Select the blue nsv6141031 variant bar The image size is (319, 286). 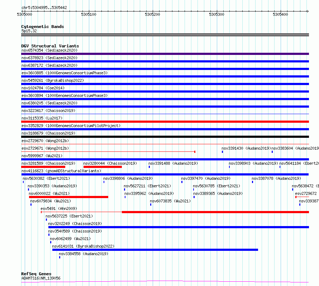point(155,250)
